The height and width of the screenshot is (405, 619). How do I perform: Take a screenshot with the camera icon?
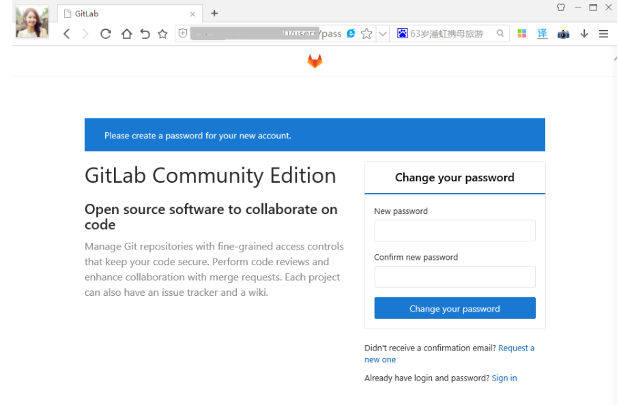(x=563, y=33)
